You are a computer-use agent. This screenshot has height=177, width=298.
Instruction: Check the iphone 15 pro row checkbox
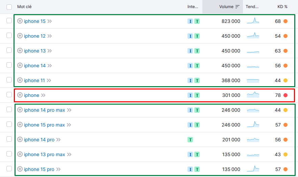(9, 169)
